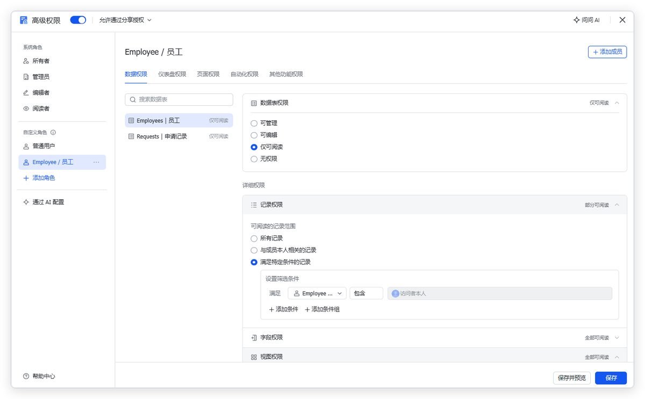Open the 允许通过分享授权 dropdown
Screen dimensions: 645x399
[125, 20]
